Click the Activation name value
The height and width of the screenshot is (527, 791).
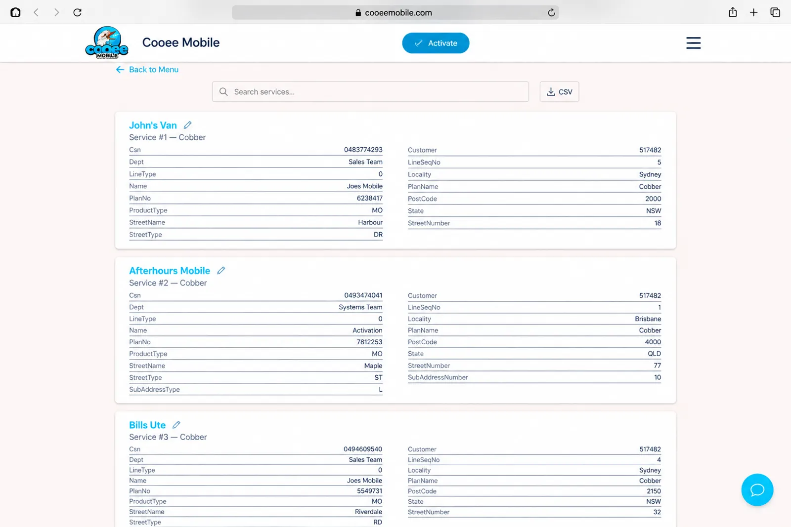point(367,330)
